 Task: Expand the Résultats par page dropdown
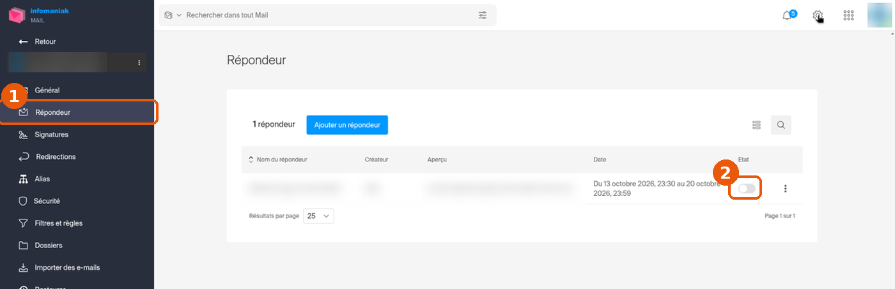(x=318, y=216)
